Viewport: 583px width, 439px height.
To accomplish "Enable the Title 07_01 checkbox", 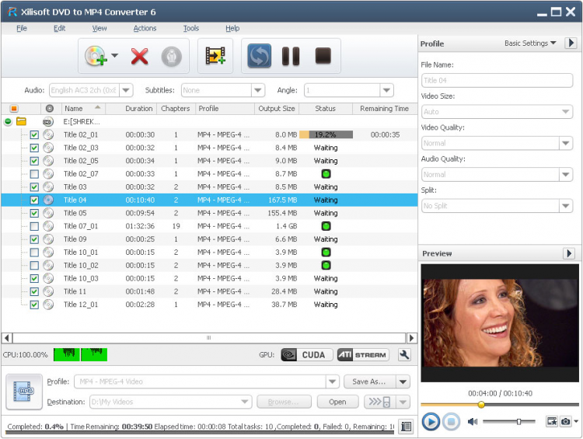I will tap(34, 226).
